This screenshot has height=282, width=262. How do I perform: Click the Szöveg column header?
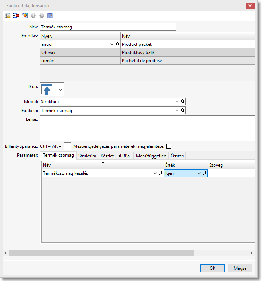tap(231, 165)
